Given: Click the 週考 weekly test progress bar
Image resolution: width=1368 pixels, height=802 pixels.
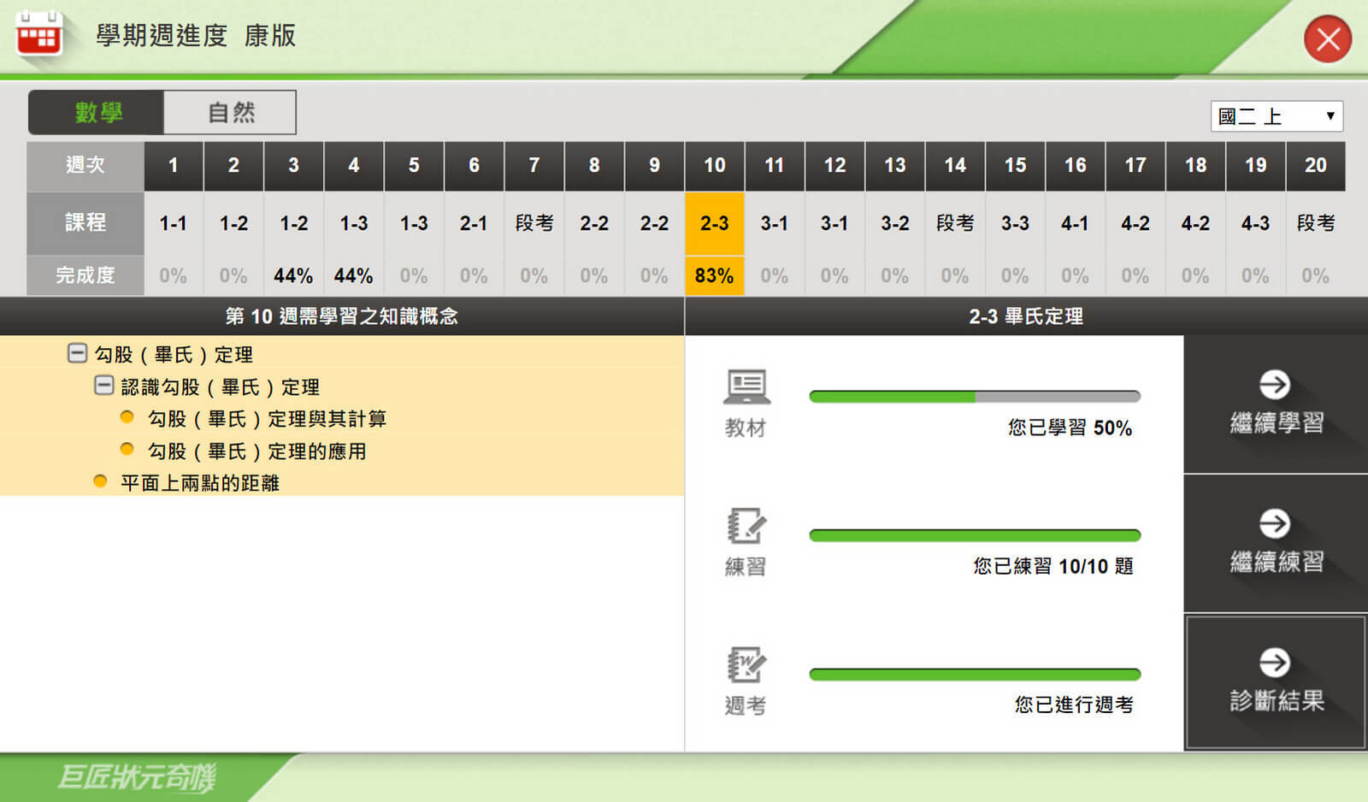Looking at the screenshot, I should point(975,675).
